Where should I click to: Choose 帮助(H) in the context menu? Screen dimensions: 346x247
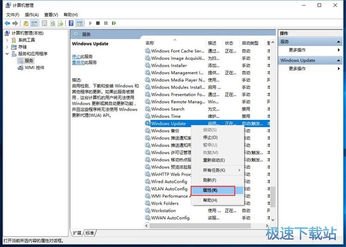tap(217, 200)
